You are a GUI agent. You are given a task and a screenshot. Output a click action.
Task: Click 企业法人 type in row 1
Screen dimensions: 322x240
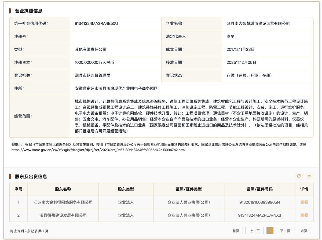pos(126,202)
